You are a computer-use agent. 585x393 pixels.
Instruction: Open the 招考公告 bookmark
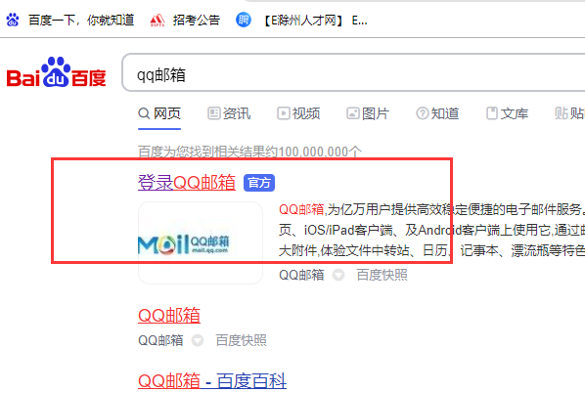[x=185, y=20]
